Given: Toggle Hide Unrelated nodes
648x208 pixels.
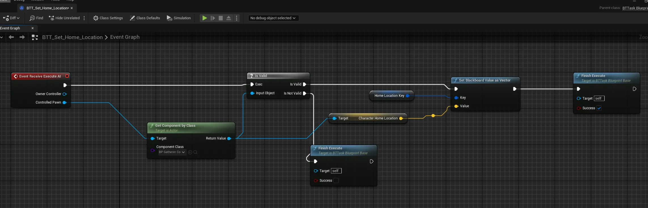Looking at the screenshot, I should (x=64, y=18).
